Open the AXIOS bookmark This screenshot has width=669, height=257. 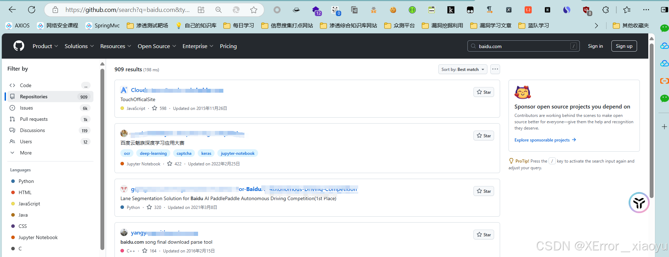pyautogui.click(x=18, y=26)
